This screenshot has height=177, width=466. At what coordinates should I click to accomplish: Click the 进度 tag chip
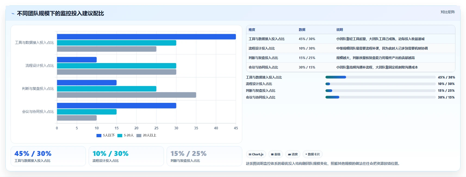click(293, 154)
